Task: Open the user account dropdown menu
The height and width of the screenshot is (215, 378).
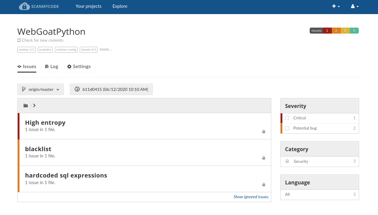Action: tap(355, 6)
